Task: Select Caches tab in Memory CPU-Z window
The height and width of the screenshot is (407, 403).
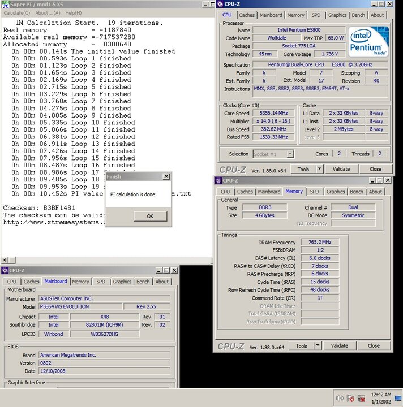Action: coord(245,192)
